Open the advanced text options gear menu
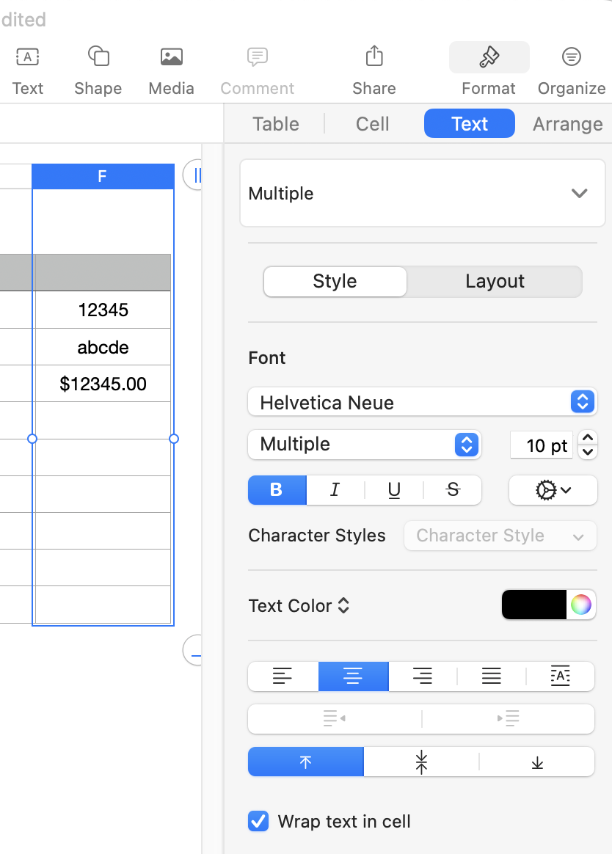Image resolution: width=612 pixels, height=854 pixels. click(553, 490)
